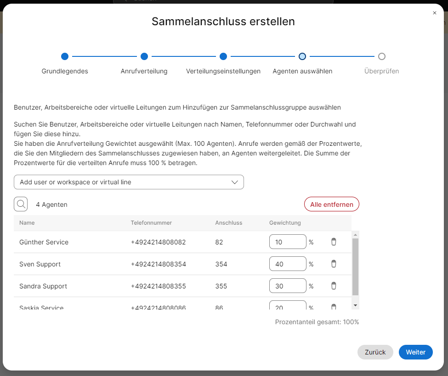Remove Sven Support using the trash icon

(334, 264)
